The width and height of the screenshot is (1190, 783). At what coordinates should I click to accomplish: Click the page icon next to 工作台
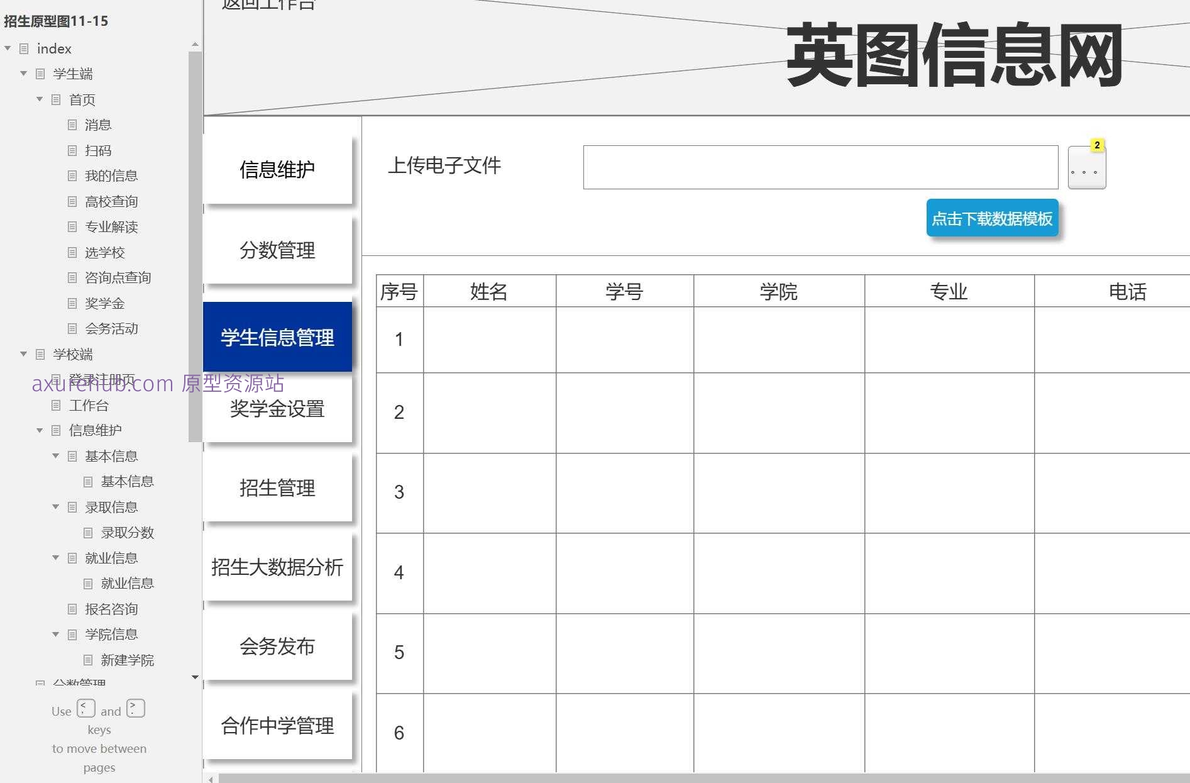[x=55, y=405]
